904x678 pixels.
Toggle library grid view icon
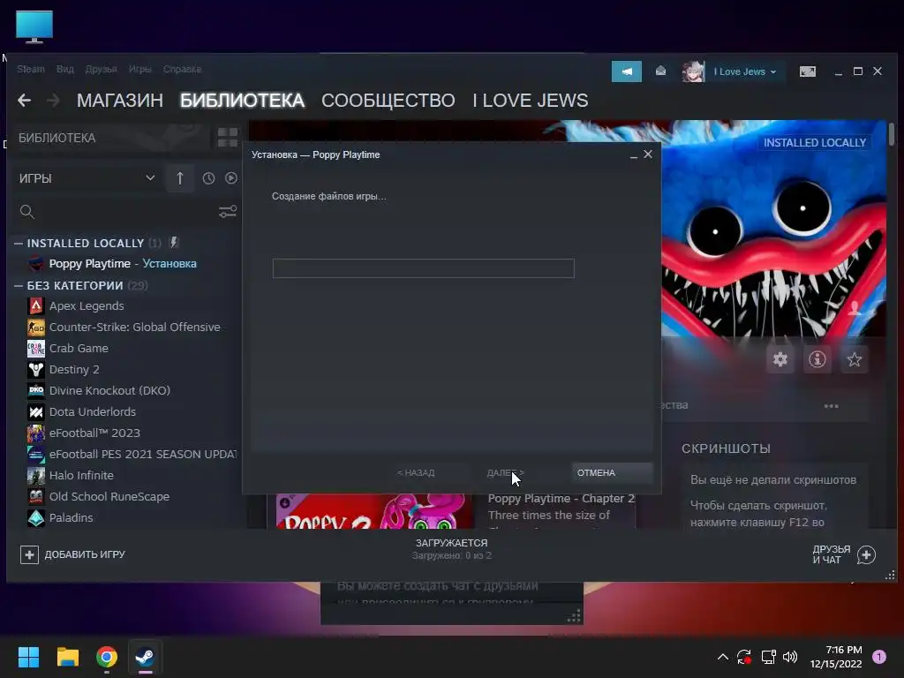(228, 138)
